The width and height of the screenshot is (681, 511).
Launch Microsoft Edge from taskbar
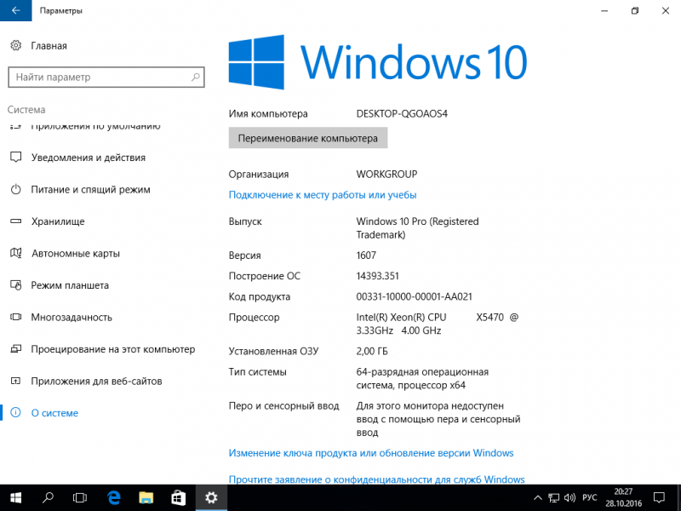tap(113, 498)
